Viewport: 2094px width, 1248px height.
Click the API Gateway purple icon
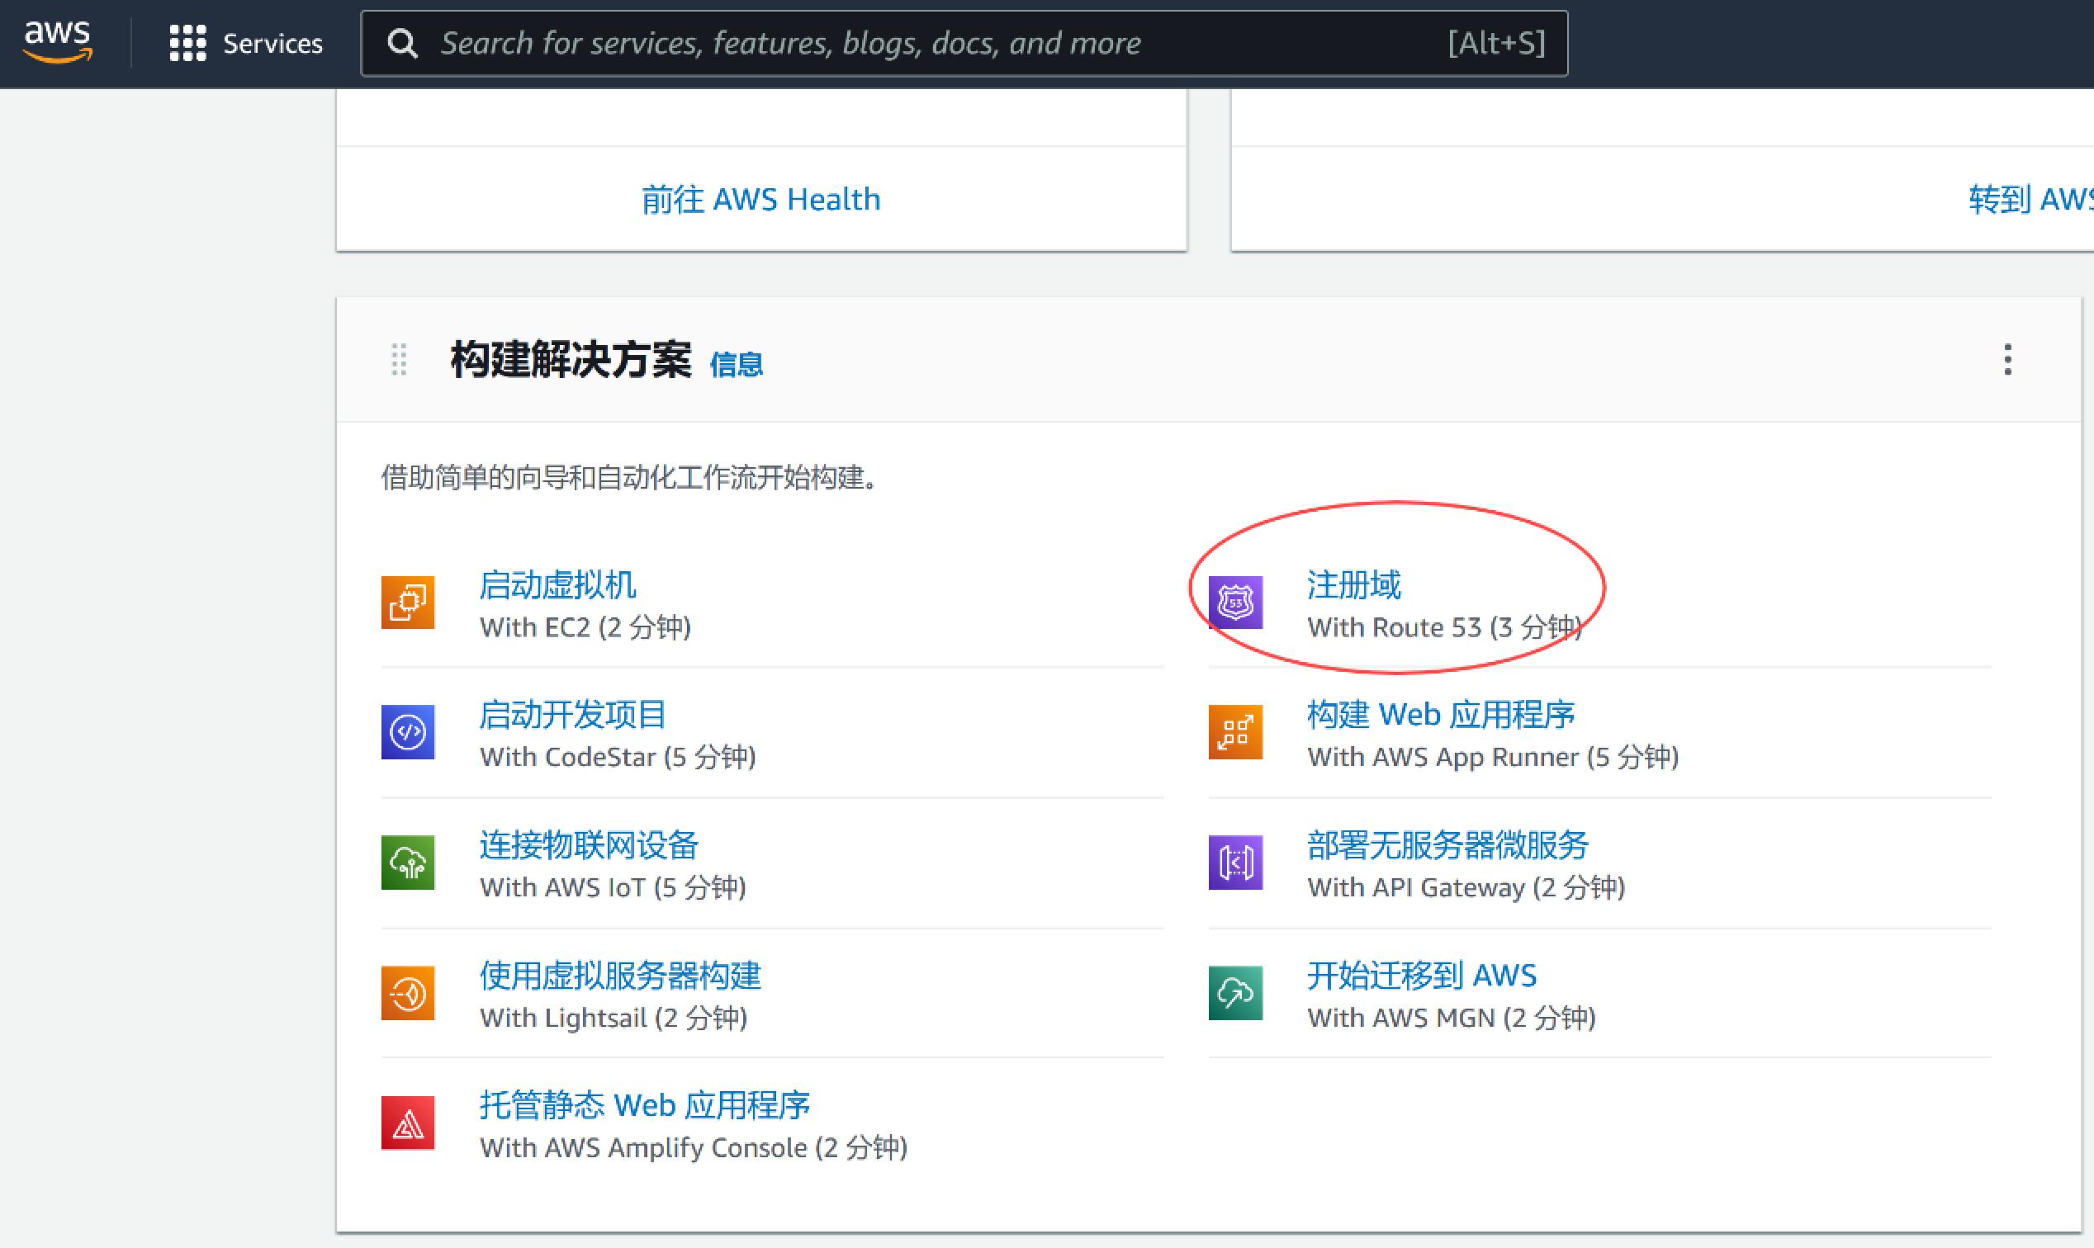click(1236, 862)
